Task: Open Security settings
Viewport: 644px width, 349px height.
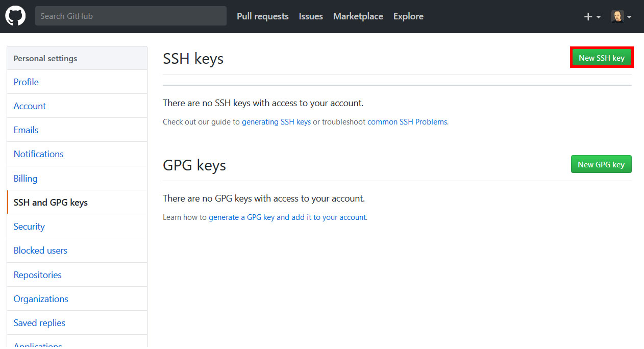Action: pos(77,227)
